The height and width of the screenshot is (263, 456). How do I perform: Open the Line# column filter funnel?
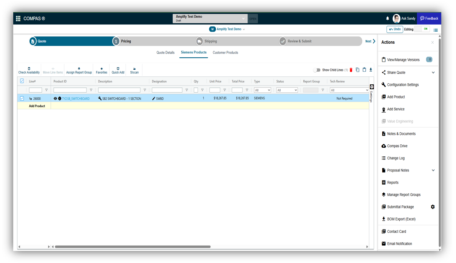point(46,90)
